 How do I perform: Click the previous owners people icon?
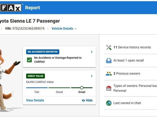109,74
